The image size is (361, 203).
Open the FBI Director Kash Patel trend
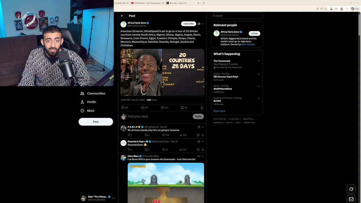point(226,77)
